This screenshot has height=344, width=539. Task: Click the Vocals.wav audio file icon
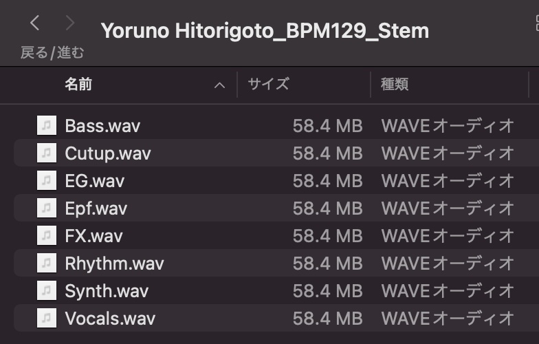[47, 318]
